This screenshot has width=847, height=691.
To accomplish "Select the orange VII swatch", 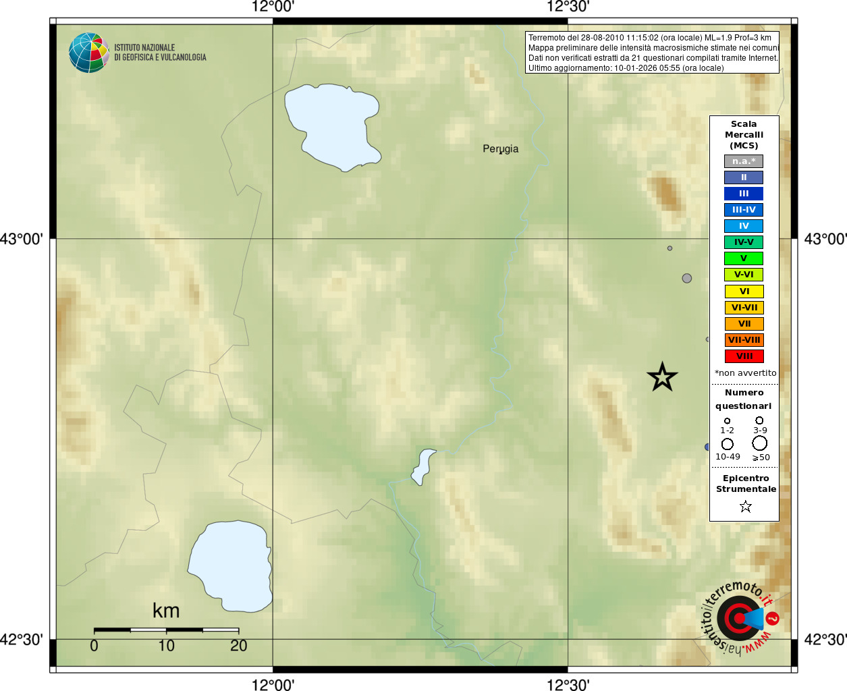I will pos(744,324).
